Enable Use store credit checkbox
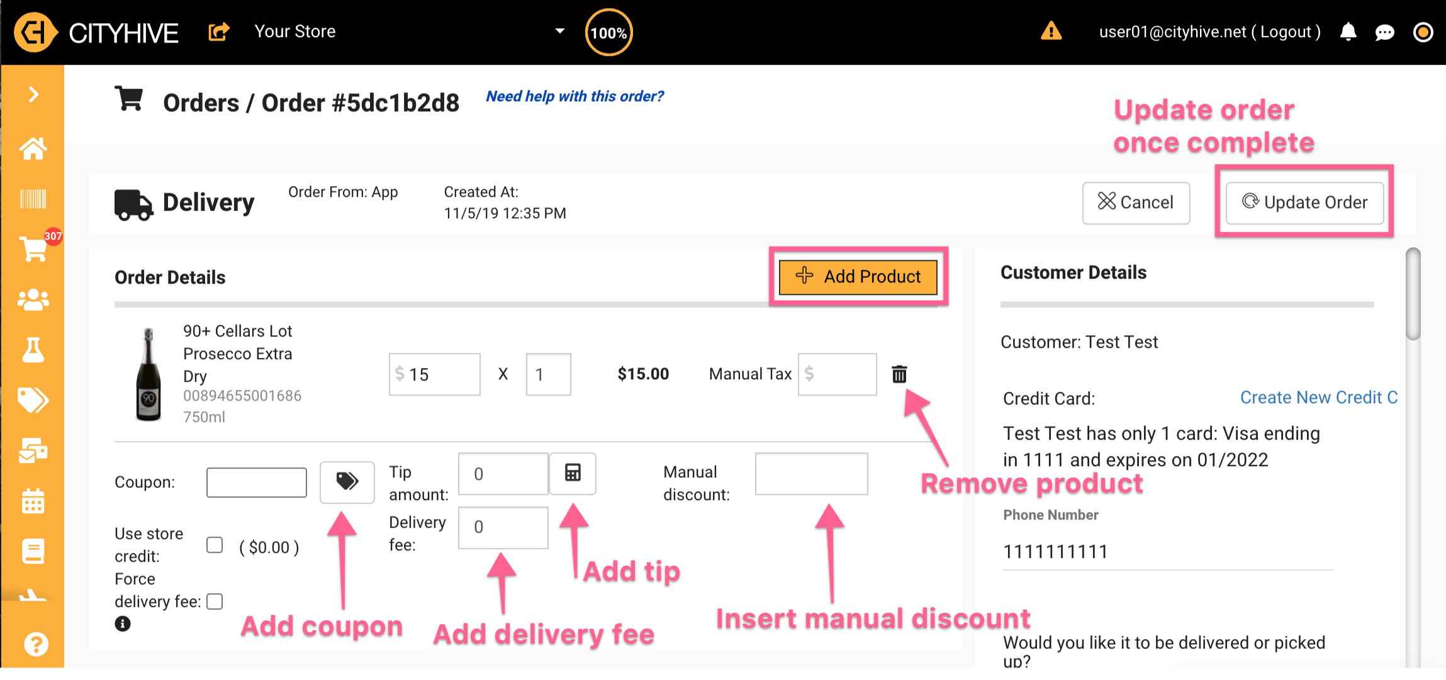 coord(215,545)
